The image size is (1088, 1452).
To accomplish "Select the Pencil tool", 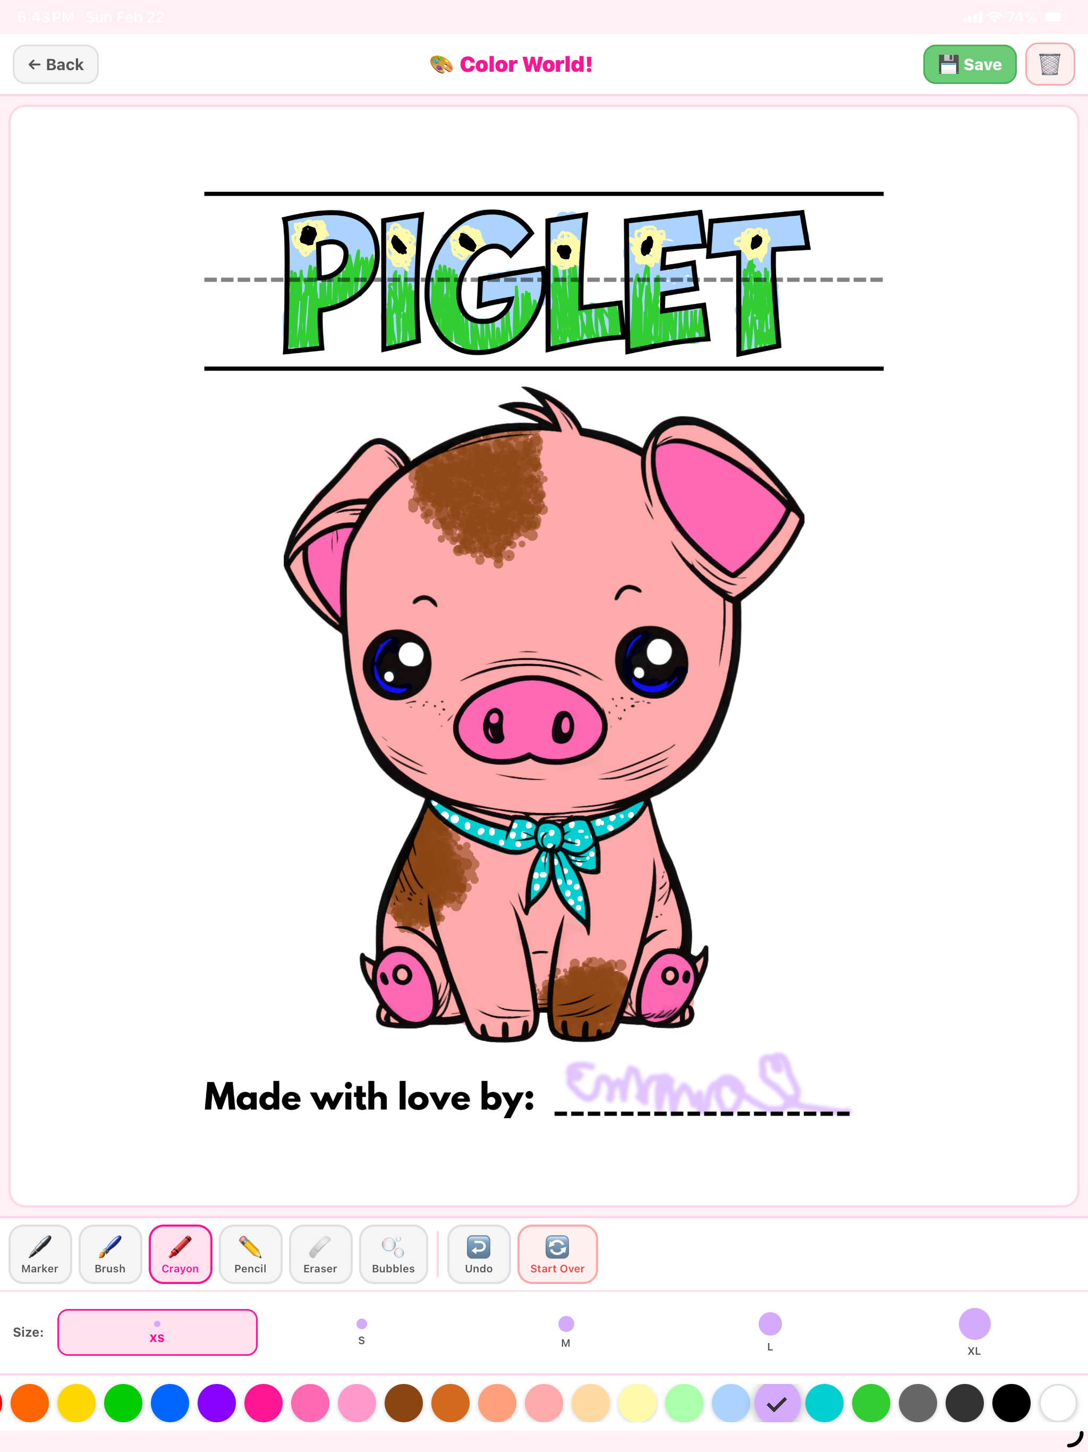I will pos(251,1253).
